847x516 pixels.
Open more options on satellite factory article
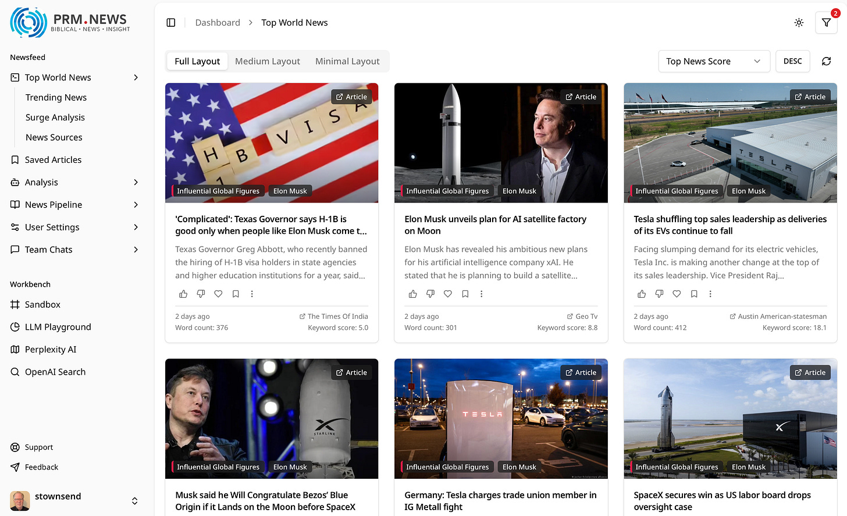pyautogui.click(x=481, y=294)
